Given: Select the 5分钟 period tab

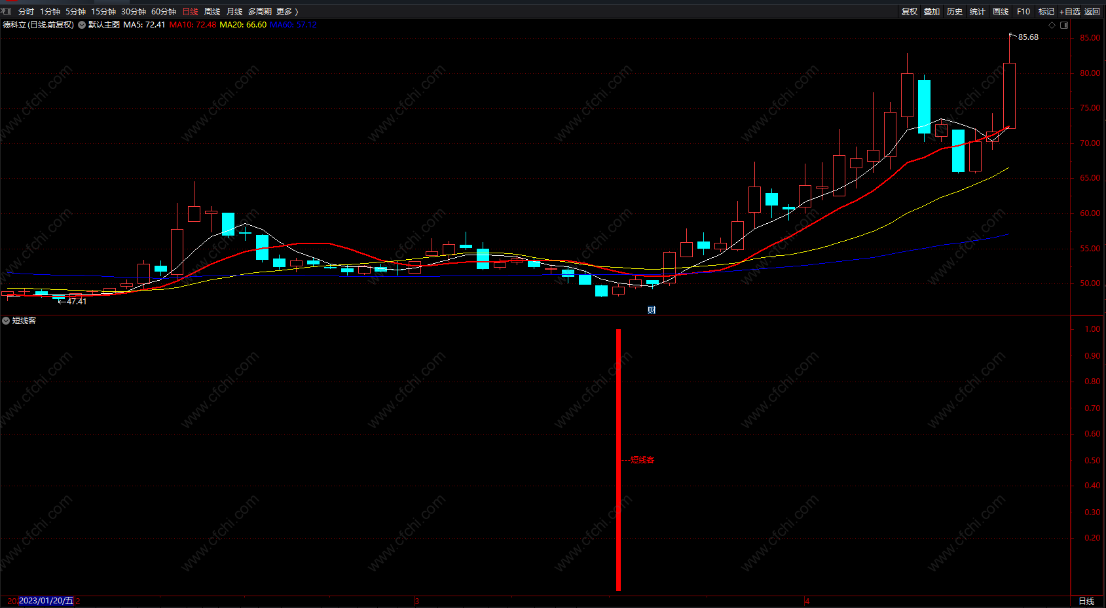Looking at the screenshot, I should (x=75, y=12).
